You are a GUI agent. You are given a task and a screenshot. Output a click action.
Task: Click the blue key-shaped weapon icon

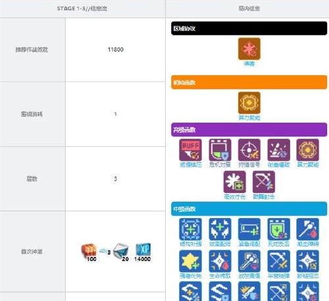249,261
